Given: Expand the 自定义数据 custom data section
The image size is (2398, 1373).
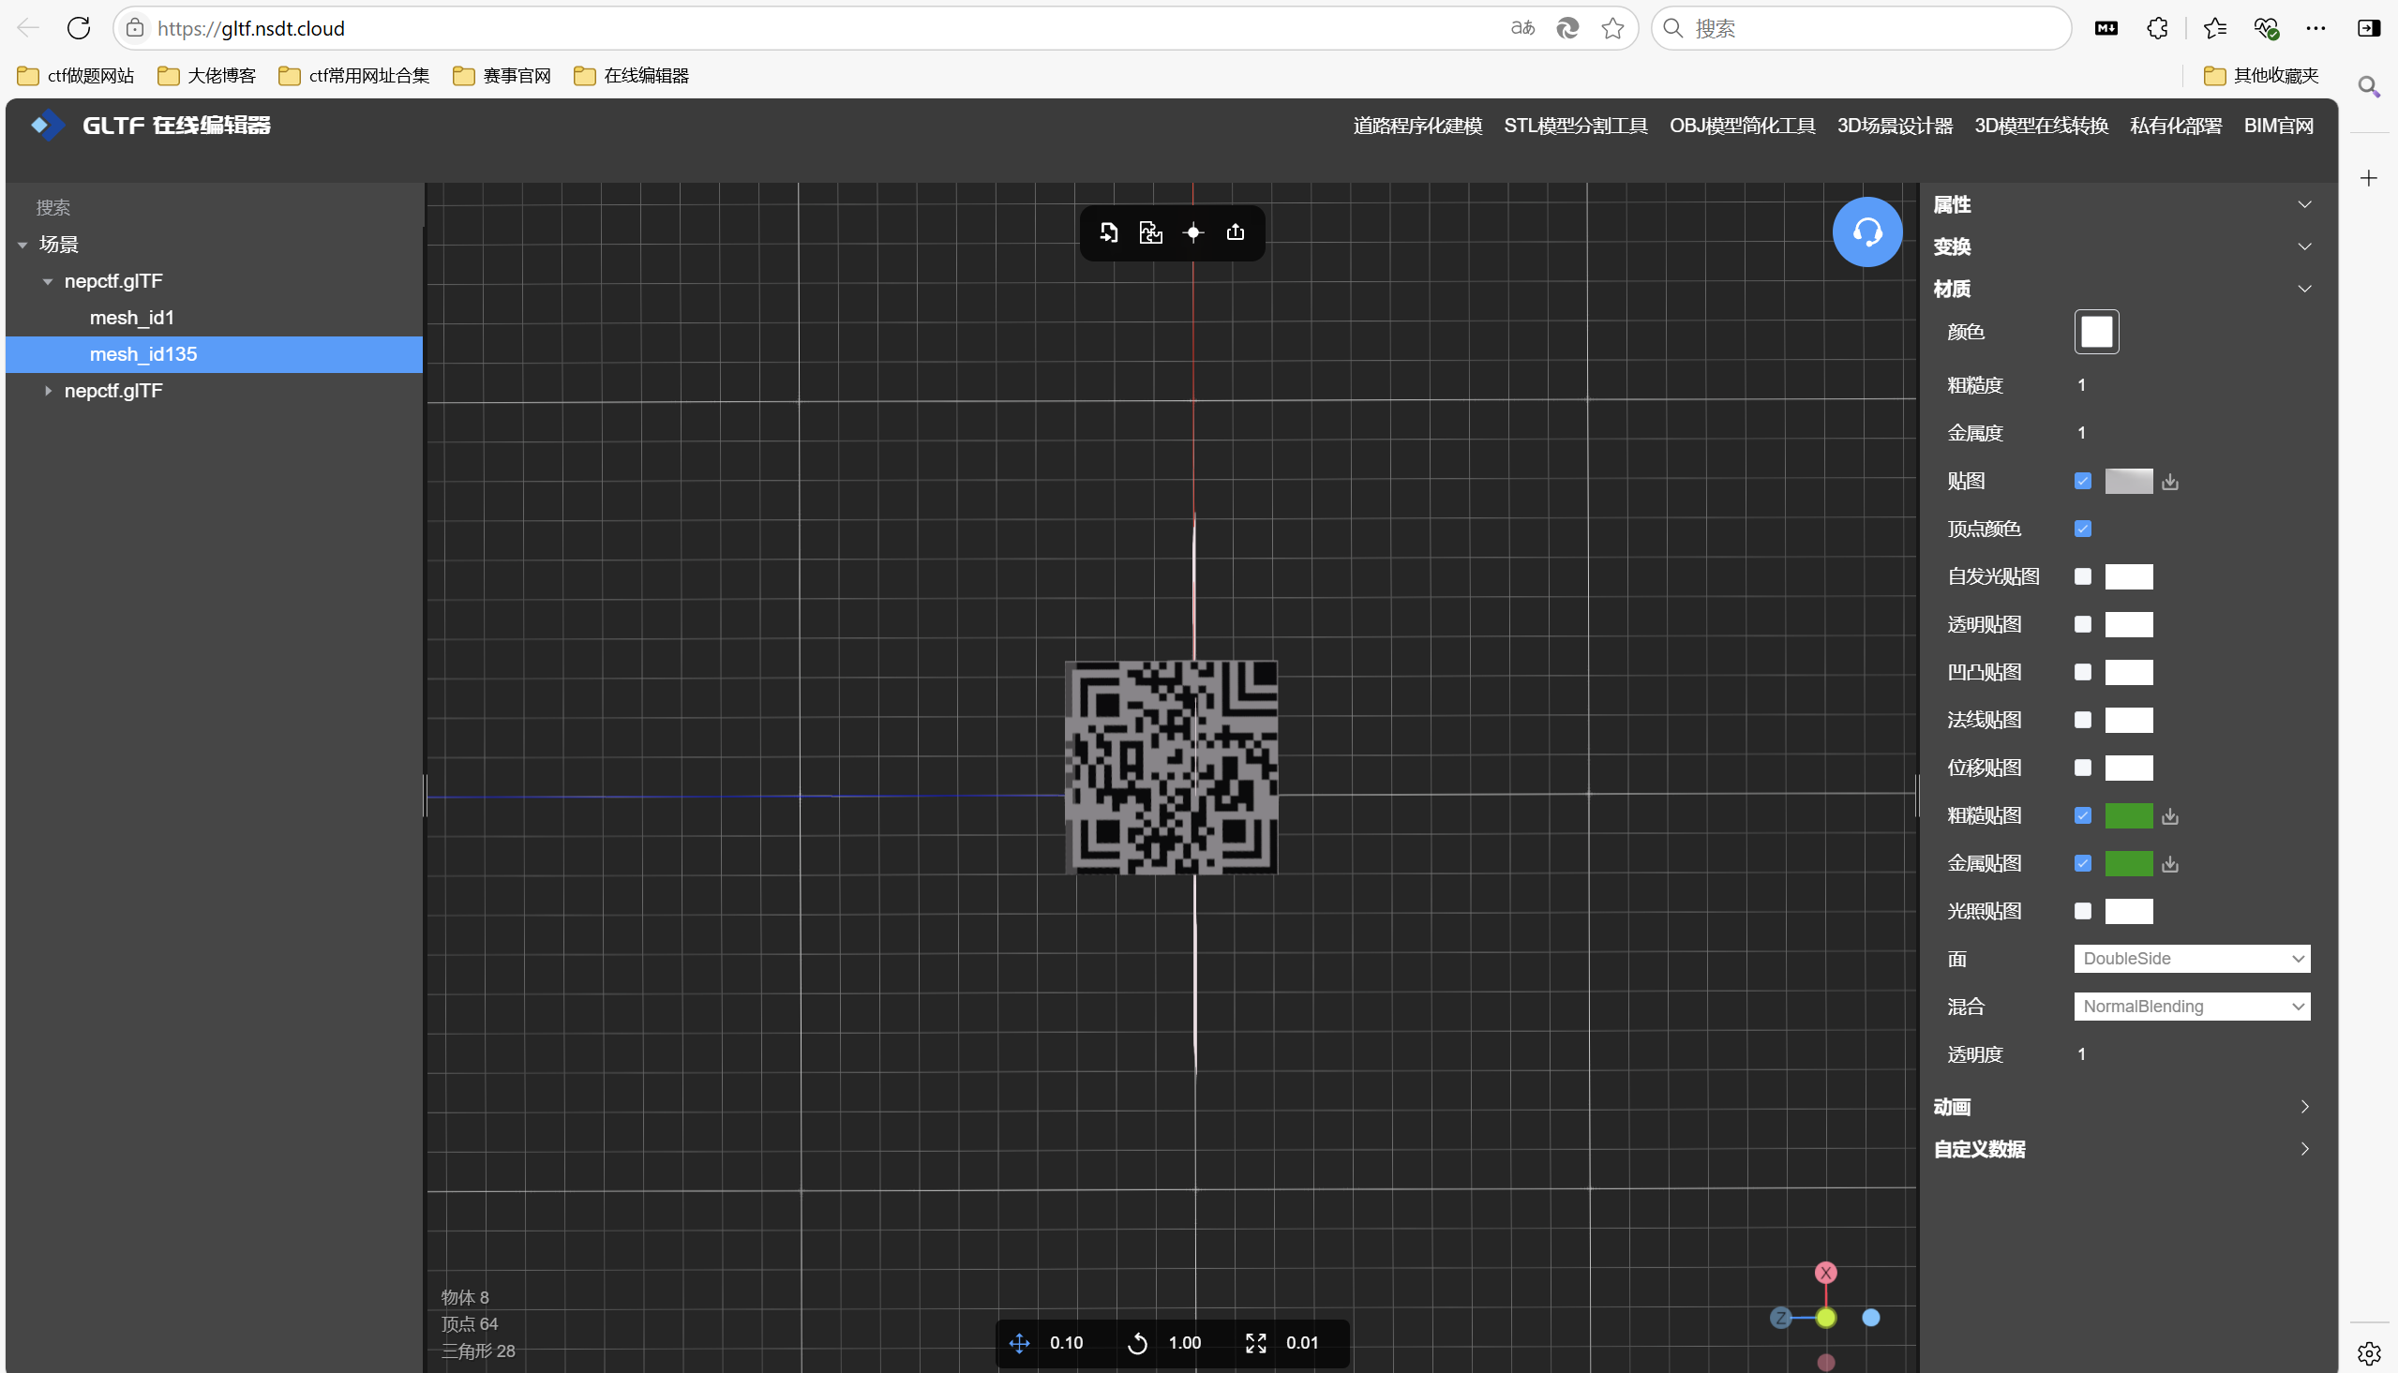Looking at the screenshot, I should tap(2304, 1150).
